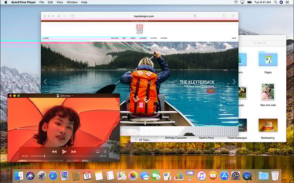This screenshot has width=294, height=183.
Task: Open Notes icon in dock
Action: pyautogui.click(x=99, y=176)
